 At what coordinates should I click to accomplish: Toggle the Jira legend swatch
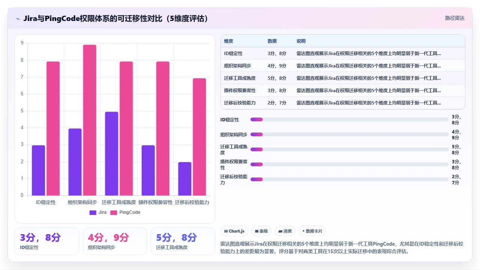point(93,212)
